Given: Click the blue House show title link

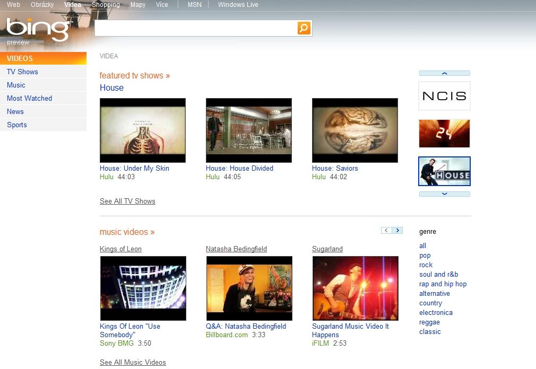Looking at the screenshot, I should tap(112, 87).
